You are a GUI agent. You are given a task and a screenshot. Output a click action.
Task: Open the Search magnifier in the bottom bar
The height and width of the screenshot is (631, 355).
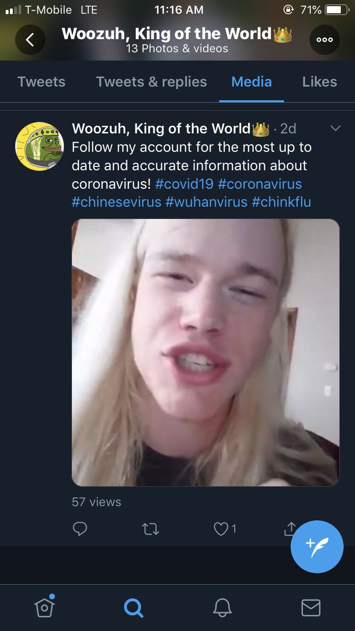tap(133, 607)
